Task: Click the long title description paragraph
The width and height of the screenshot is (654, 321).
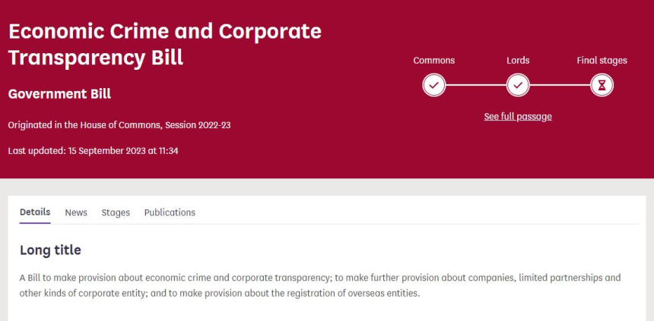Action: point(319,285)
